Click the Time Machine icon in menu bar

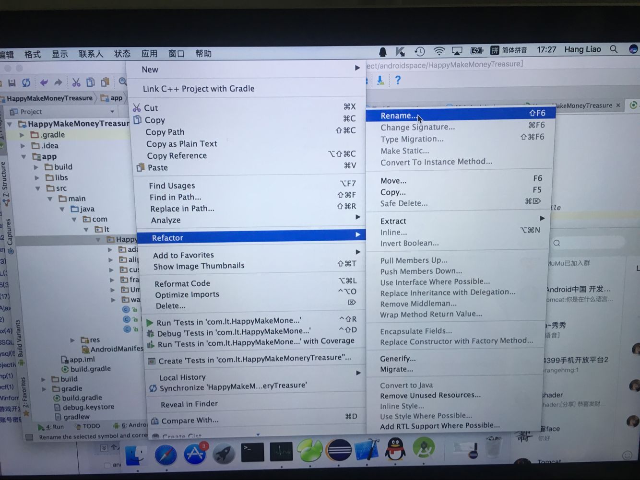coord(420,51)
